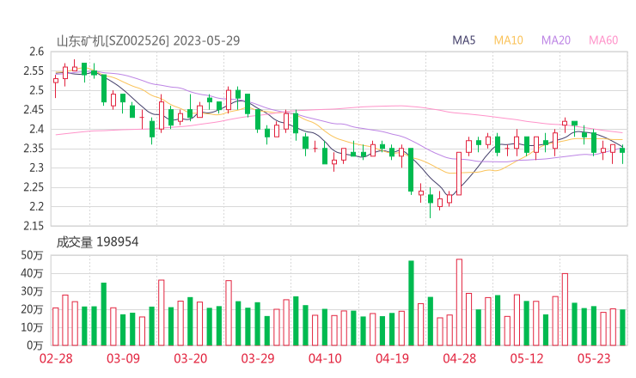636x378 pixels.
Task: Click the 05-23 date axis label
Action: point(594,358)
